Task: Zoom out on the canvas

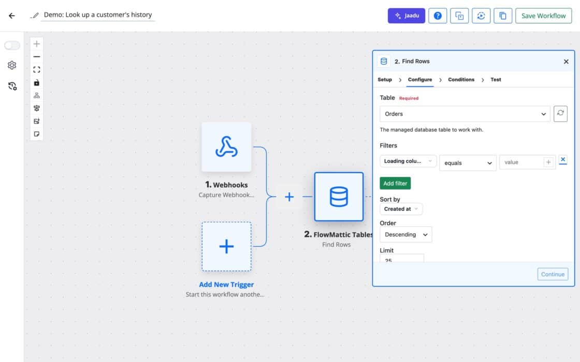Action: coord(37,57)
